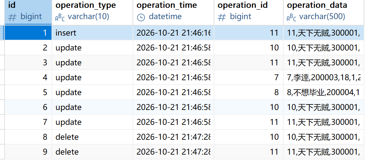Image resolution: width=378 pixels, height=163 pixels.
Task: Click operation_time 21:47:28 in row id 9
Action: tap(173, 152)
